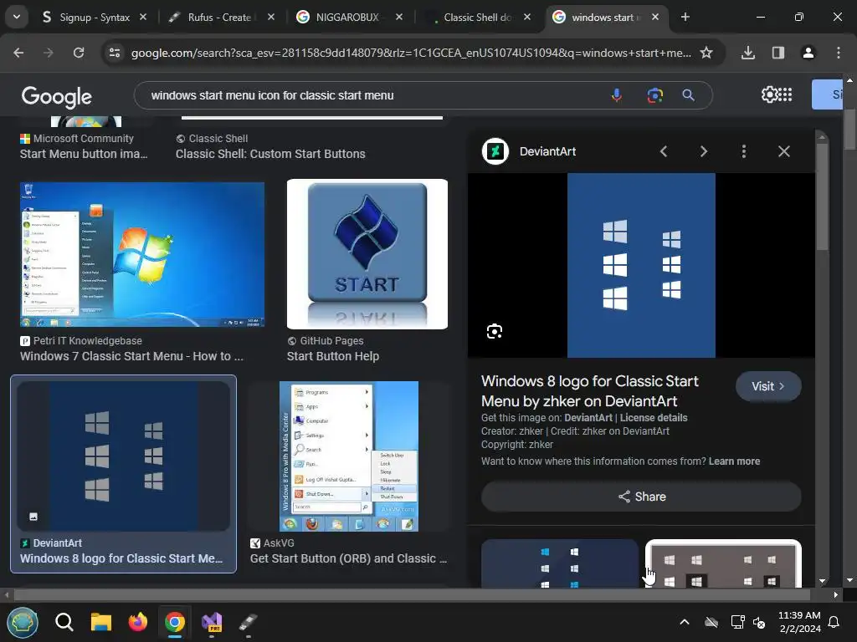Open the License details link
This screenshot has width=857, height=642.
(x=654, y=418)
